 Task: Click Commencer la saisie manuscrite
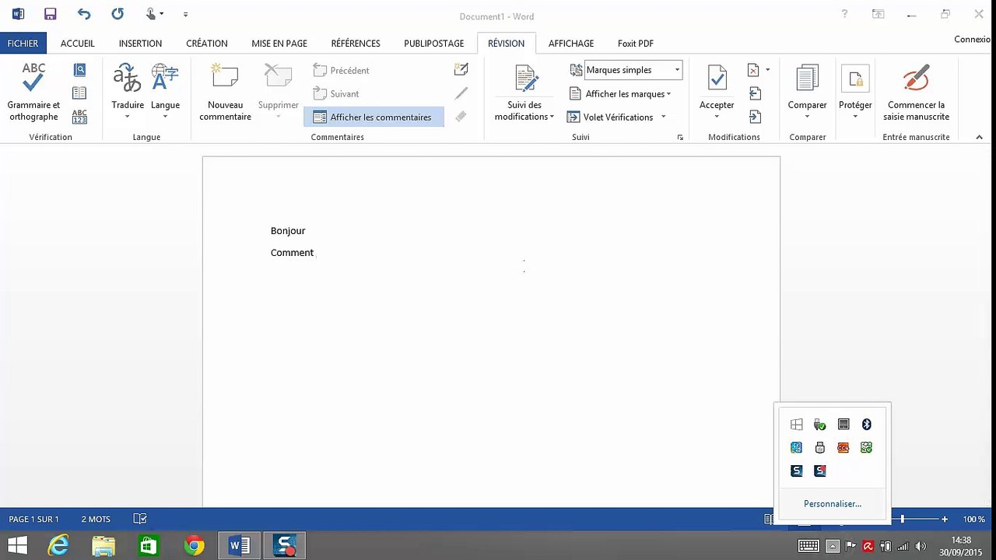tap(916, 92)
